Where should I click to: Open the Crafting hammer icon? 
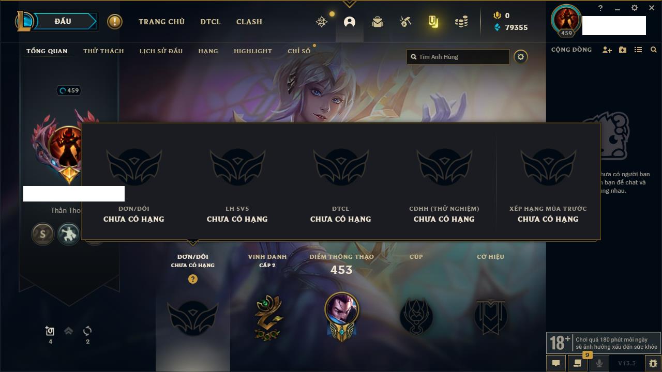point(405,22)
